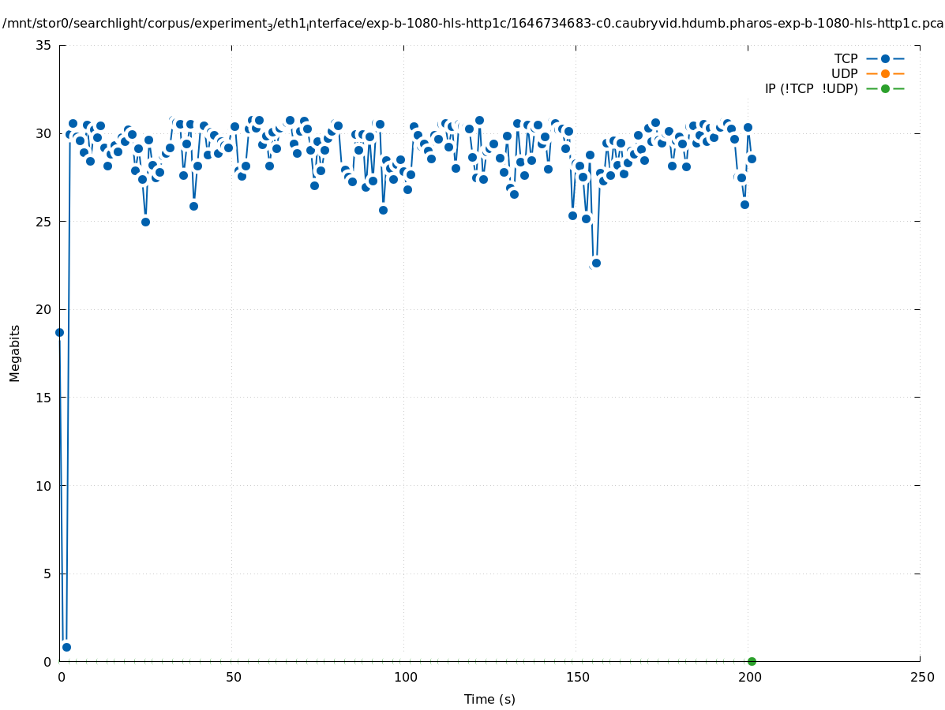945x710 pixels.
Task: Click the TCP data point near 1 Megabit
Action: (66, 647)
